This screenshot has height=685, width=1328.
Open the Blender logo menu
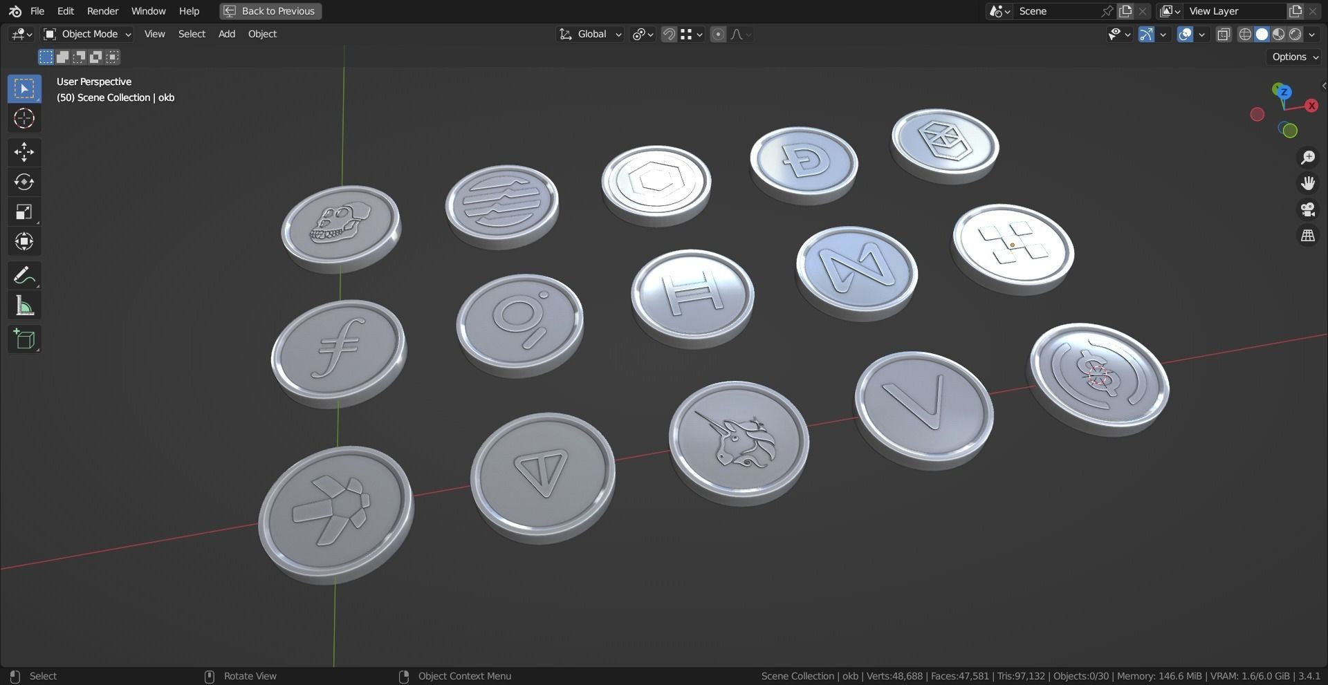tap(15, 11)
